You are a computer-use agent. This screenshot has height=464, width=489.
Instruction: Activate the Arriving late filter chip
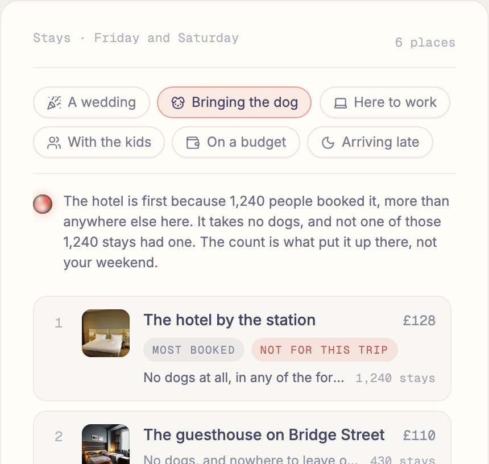370,142
